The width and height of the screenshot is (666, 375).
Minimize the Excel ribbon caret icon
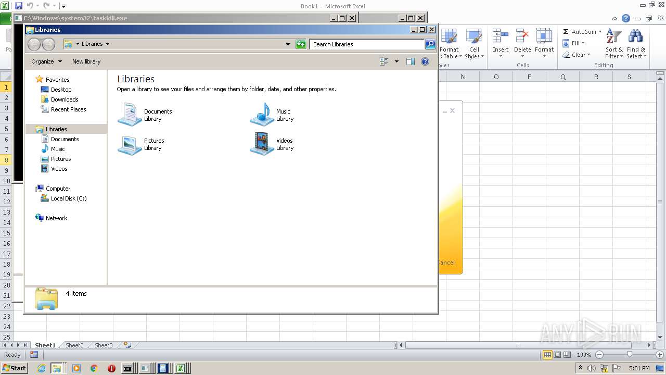[616, 18]
